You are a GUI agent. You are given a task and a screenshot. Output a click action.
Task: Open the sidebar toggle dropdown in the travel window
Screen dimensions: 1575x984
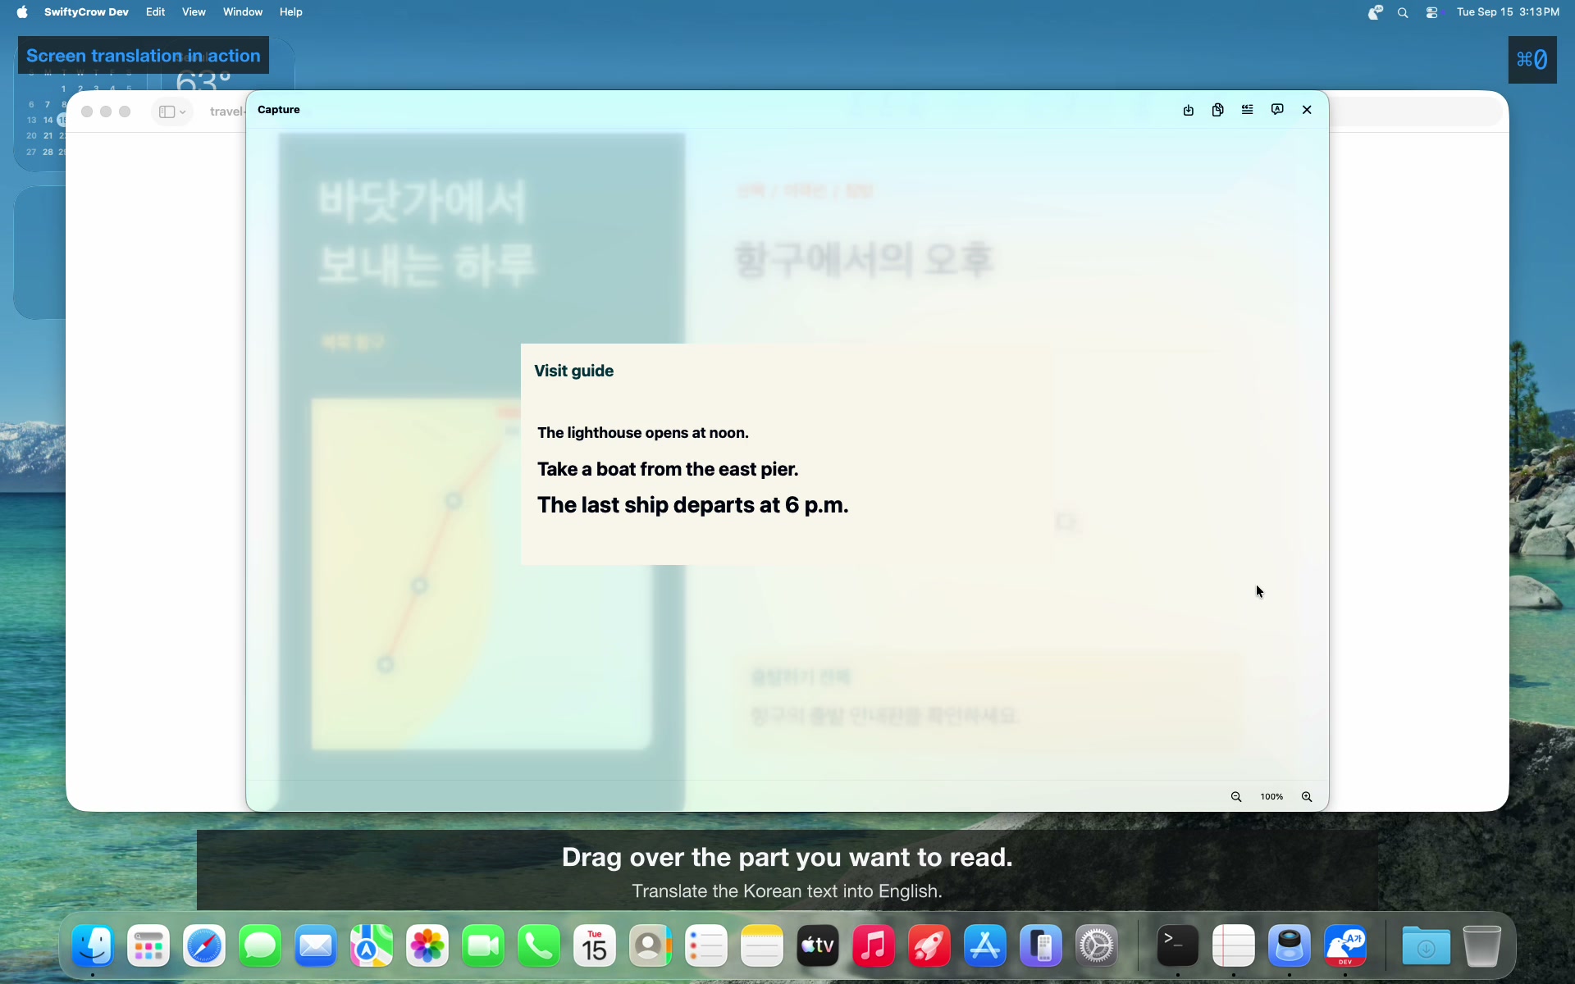[x=172, y=112]
